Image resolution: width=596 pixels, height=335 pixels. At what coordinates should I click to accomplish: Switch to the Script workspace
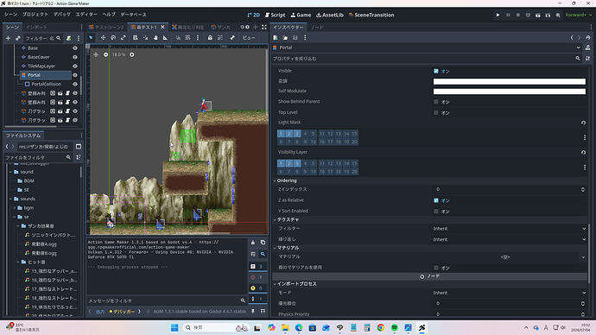tap(275, 15)
